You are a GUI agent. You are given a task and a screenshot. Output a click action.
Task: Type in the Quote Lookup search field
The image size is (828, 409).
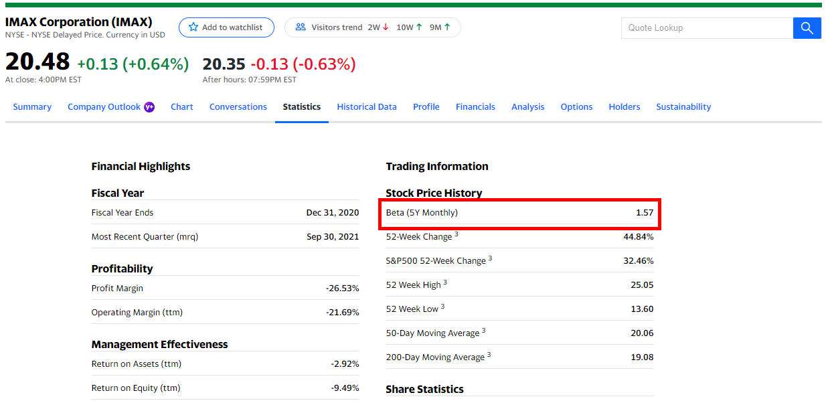point(706,28)
